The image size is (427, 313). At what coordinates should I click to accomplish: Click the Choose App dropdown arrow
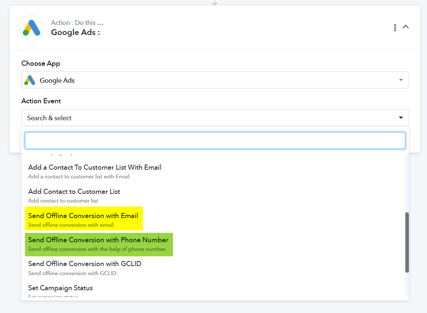click(401, 80)
